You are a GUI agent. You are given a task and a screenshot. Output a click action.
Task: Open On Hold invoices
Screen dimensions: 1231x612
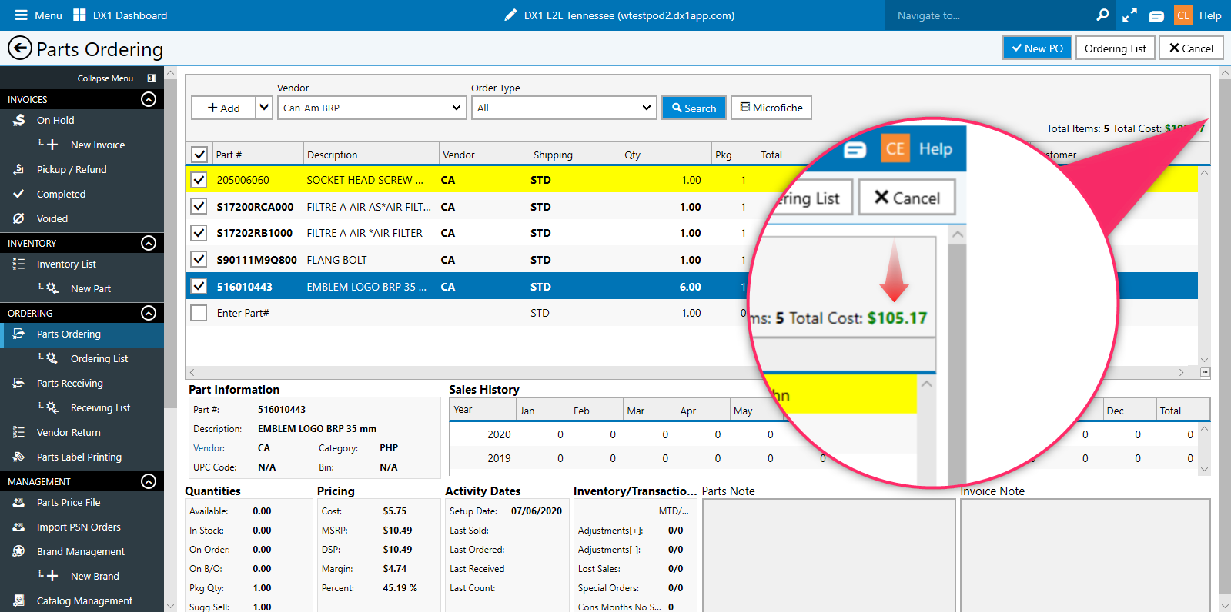(55, 120)
